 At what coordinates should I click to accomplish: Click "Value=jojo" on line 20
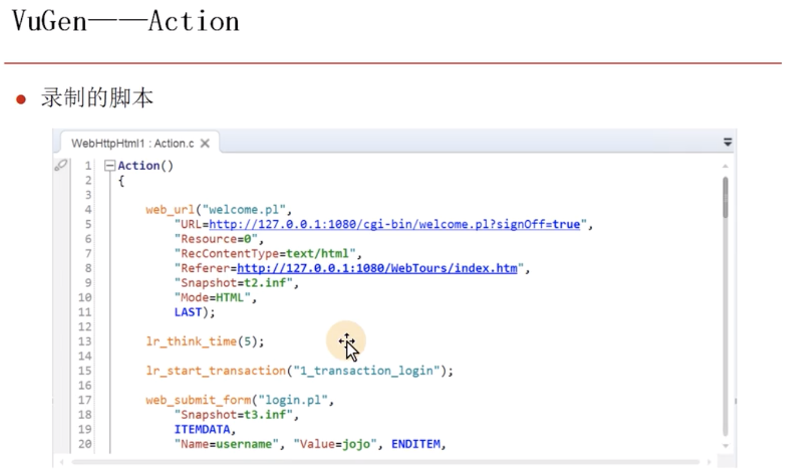point(335,444)
